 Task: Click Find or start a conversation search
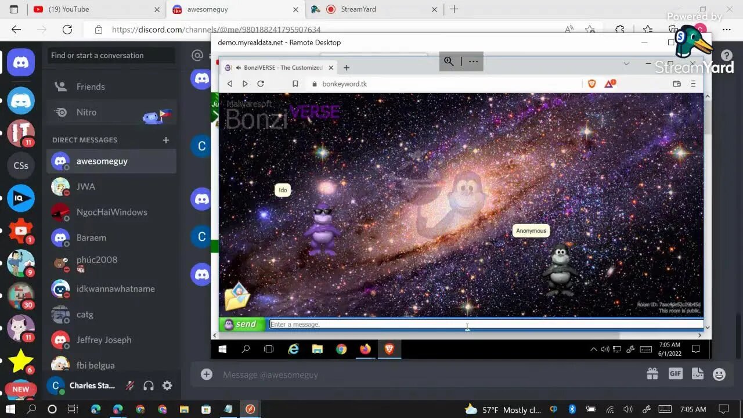tap(111, 56)
